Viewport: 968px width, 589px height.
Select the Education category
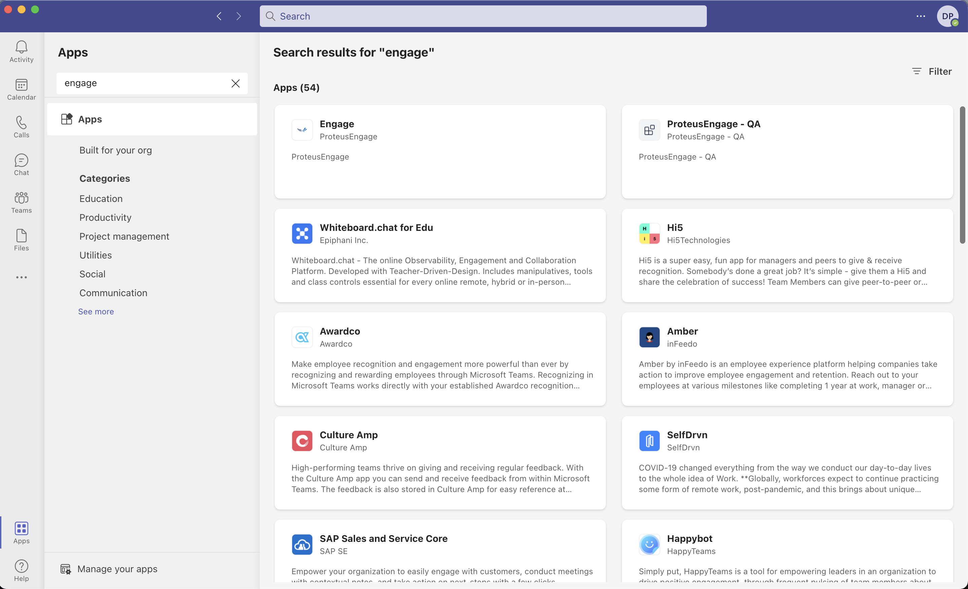pyautogui.click(x=101, y=199)
